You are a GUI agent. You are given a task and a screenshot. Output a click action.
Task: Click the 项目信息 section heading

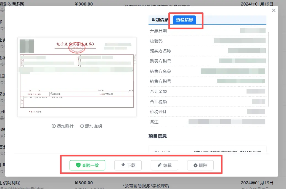point(158,136)
